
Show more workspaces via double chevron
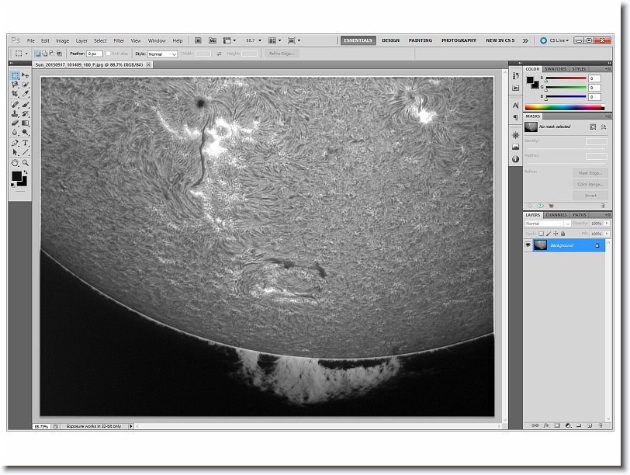525,40
